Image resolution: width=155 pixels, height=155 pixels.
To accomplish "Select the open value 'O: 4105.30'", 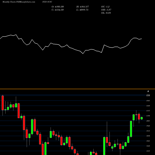I will [58, 7].
